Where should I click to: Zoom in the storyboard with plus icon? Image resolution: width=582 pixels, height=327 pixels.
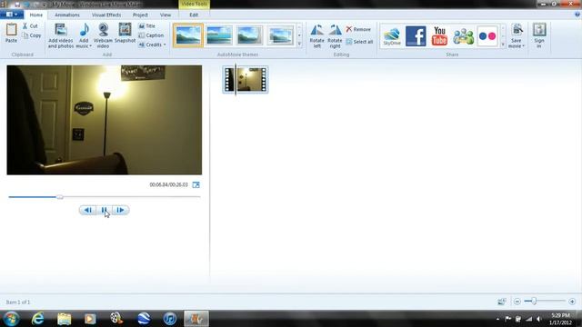pos(572,302)
